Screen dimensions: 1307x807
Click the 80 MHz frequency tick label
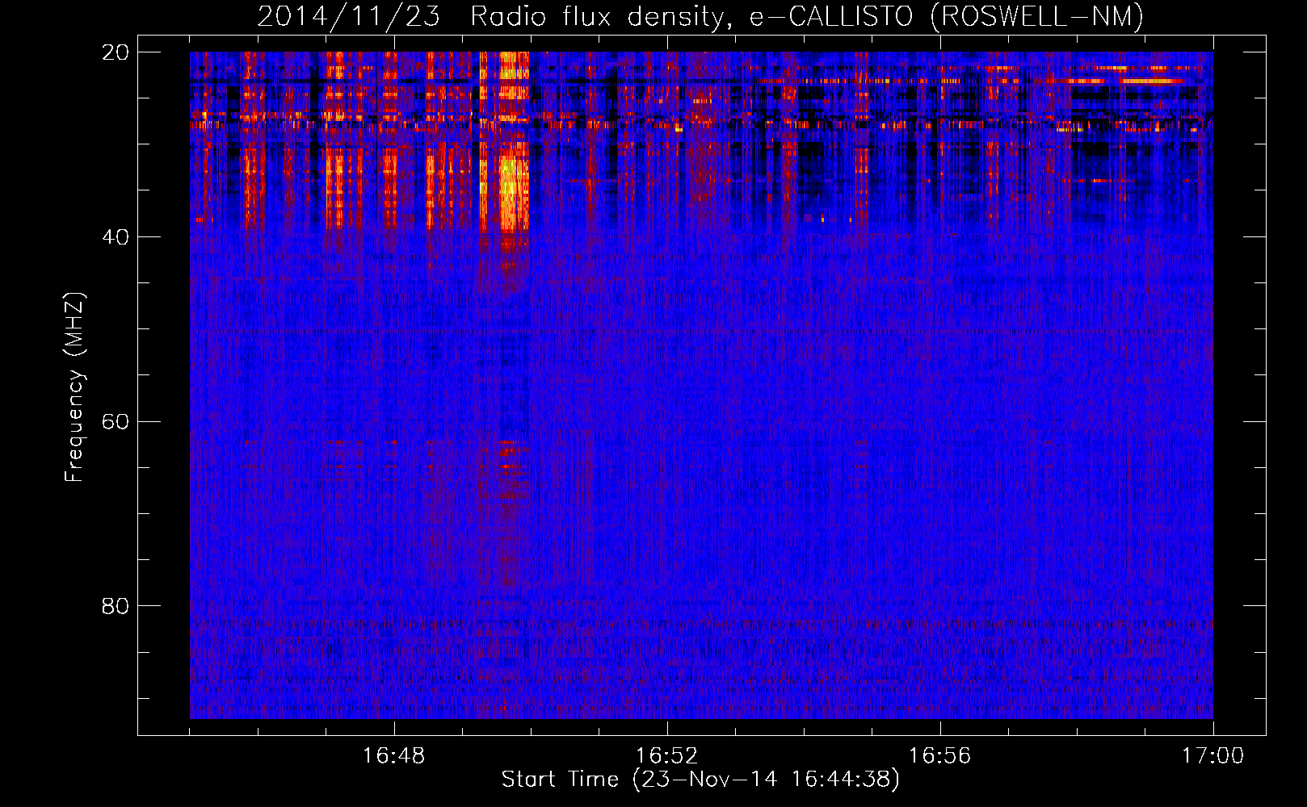tap(116, 606)
